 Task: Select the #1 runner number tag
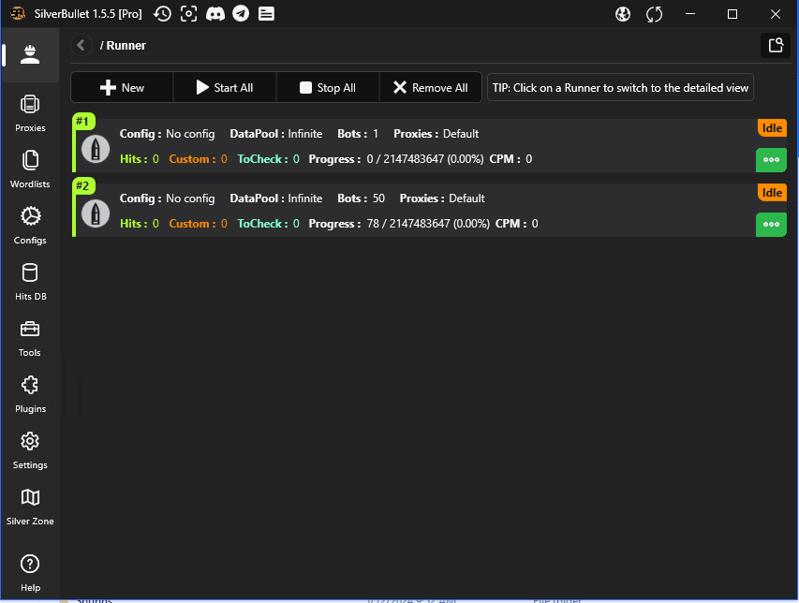(83, 121)
